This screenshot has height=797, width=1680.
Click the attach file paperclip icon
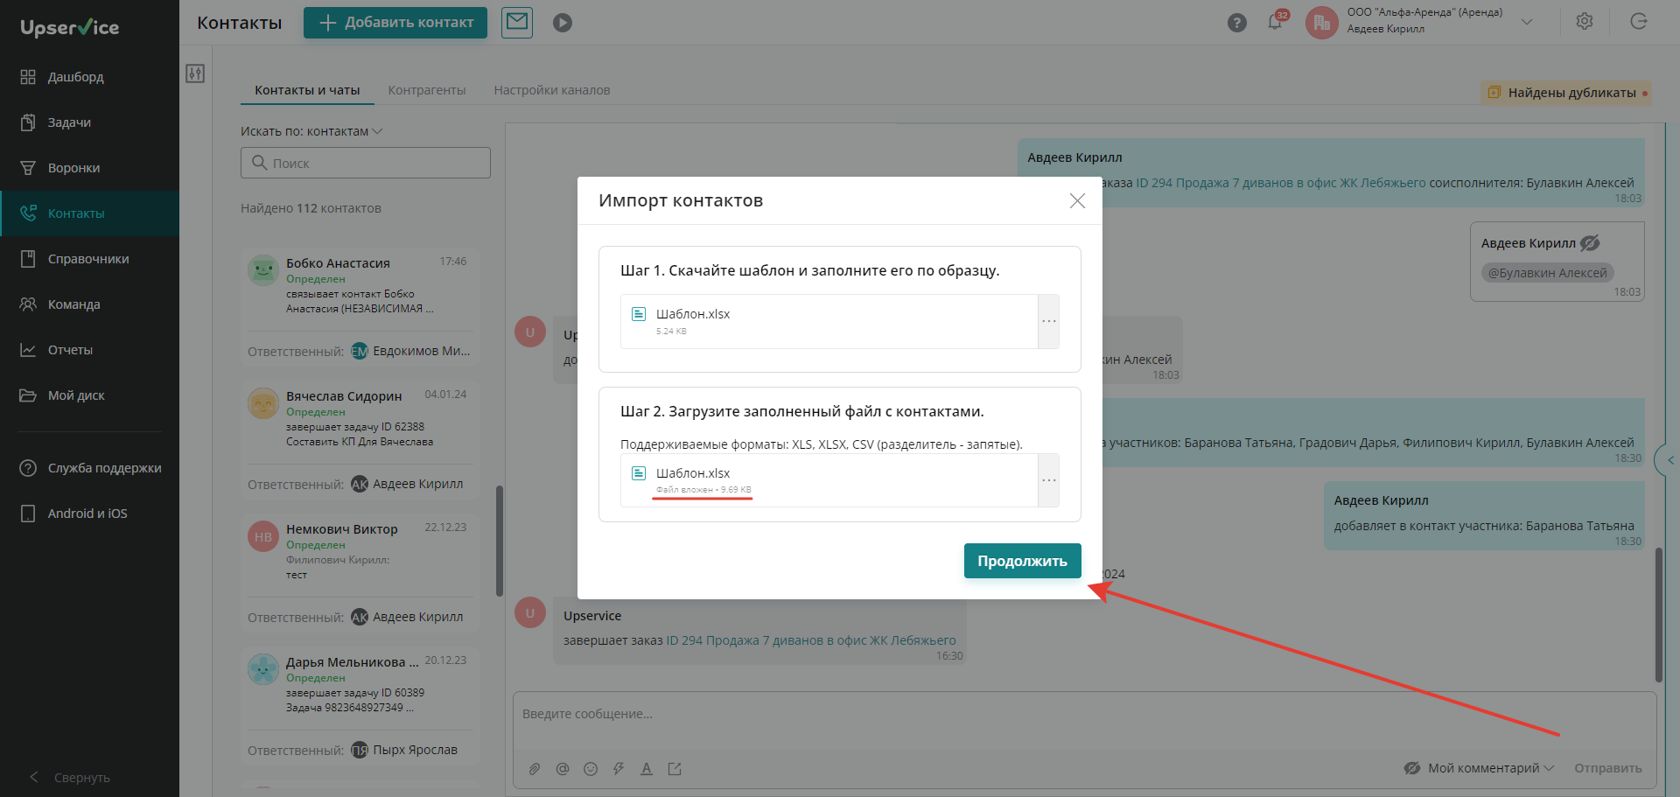pos(534,769)
